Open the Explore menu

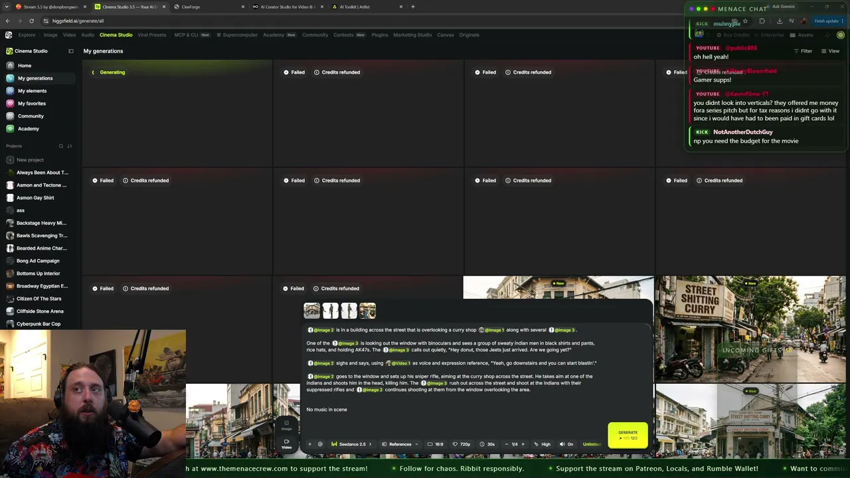point(27,35)
